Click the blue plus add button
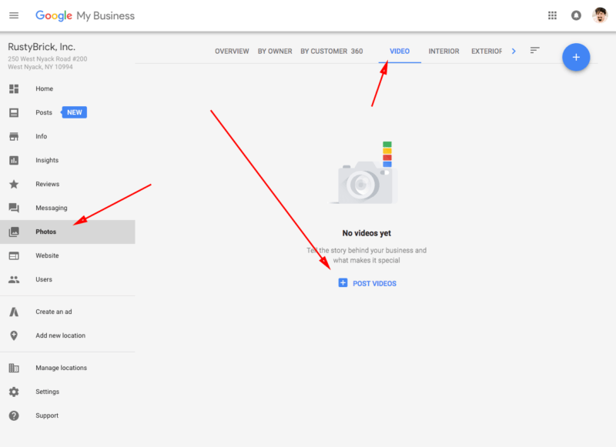Viewport: 616px width, 447px height. (x=576, y=57)
